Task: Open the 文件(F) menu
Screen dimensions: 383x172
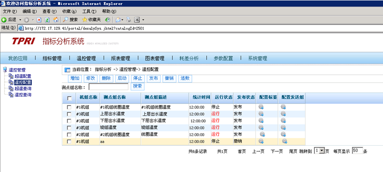Action: 10,12
